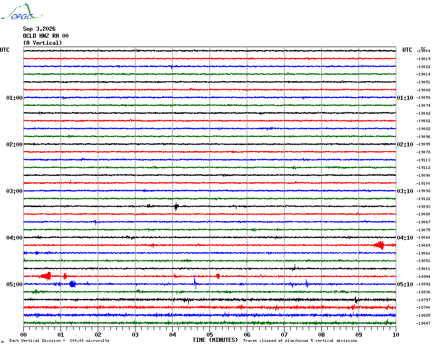Click the -18647 DC offset value
433x347 pixels.
423,323
